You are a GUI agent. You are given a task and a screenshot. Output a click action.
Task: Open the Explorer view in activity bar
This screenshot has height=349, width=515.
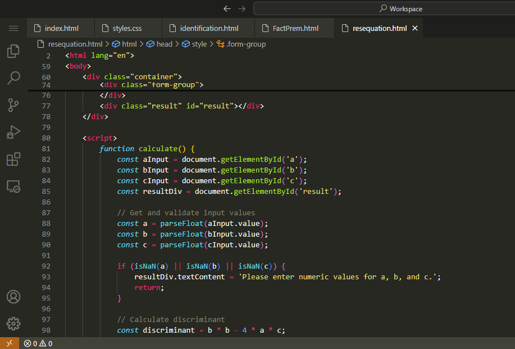(13, 51)
